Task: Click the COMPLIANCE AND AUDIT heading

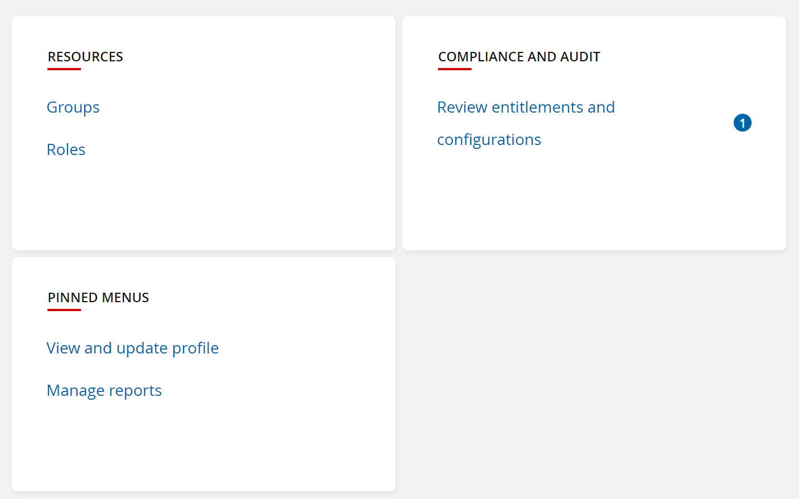Action: pyautogui.click(x=519, y=57)
